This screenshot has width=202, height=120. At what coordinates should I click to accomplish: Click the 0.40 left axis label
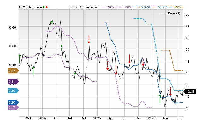pos(13,65)
